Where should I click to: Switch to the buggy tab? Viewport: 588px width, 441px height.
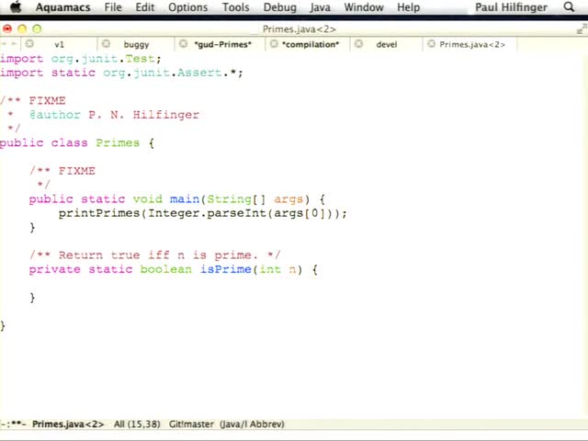137,44
